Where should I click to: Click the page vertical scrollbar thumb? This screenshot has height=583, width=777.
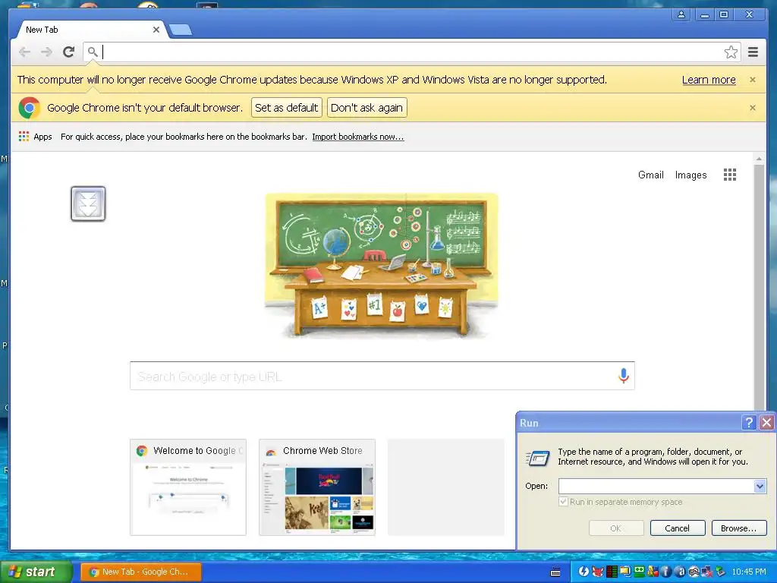click(x=759, y=288)
